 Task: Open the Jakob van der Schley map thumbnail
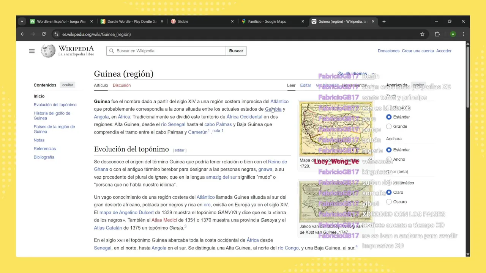coord(336,201)
